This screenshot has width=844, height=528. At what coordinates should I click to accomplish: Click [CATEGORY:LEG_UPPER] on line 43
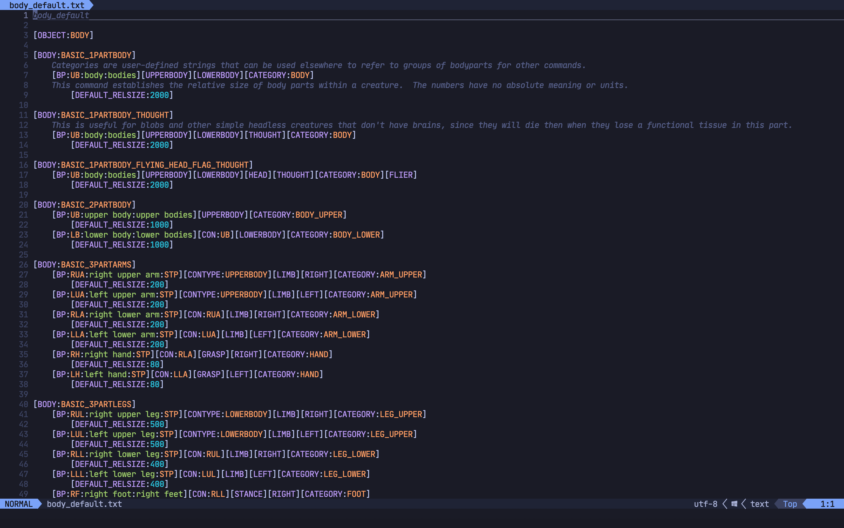tap(370, 434)
